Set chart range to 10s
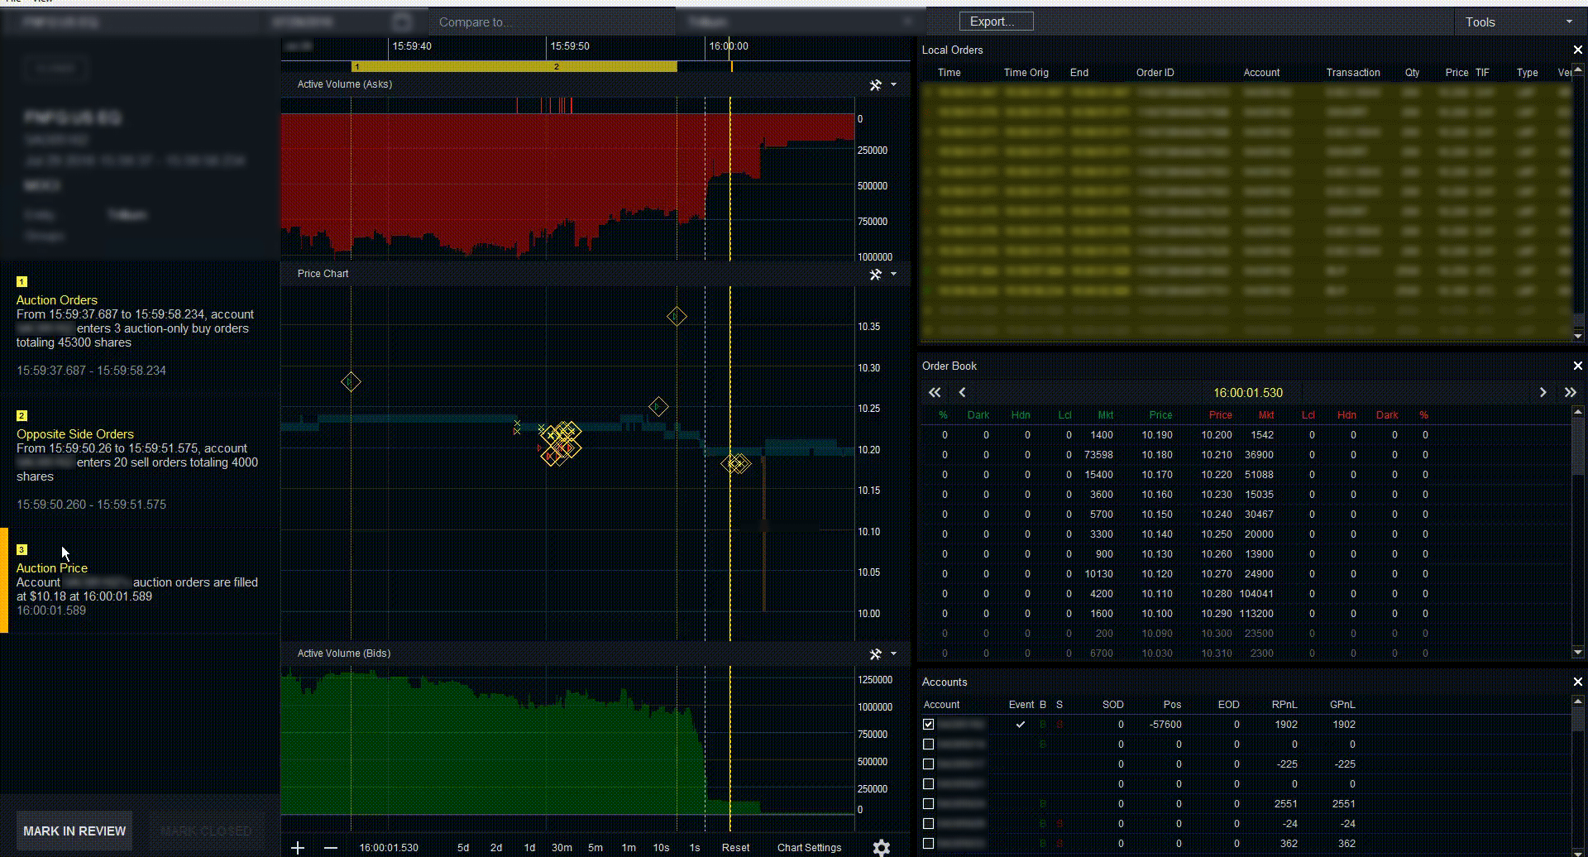Viewport: 1588px width, 857px height. pyautogui.click(x=661, y=848)
